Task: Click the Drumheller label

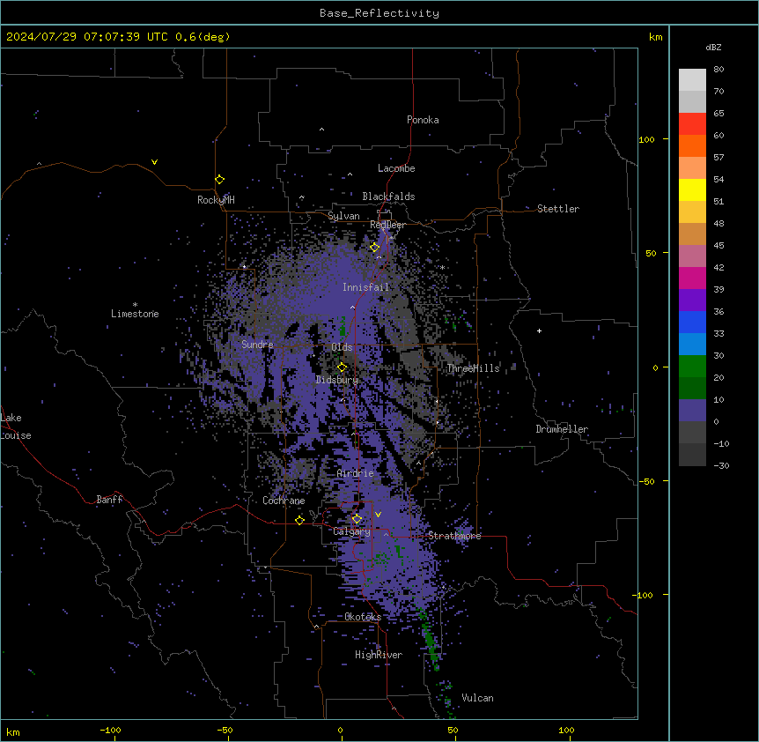Action: click(562, 429)
